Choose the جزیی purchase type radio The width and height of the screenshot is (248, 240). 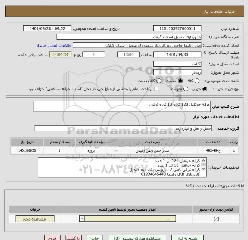(x=205, y=89)
